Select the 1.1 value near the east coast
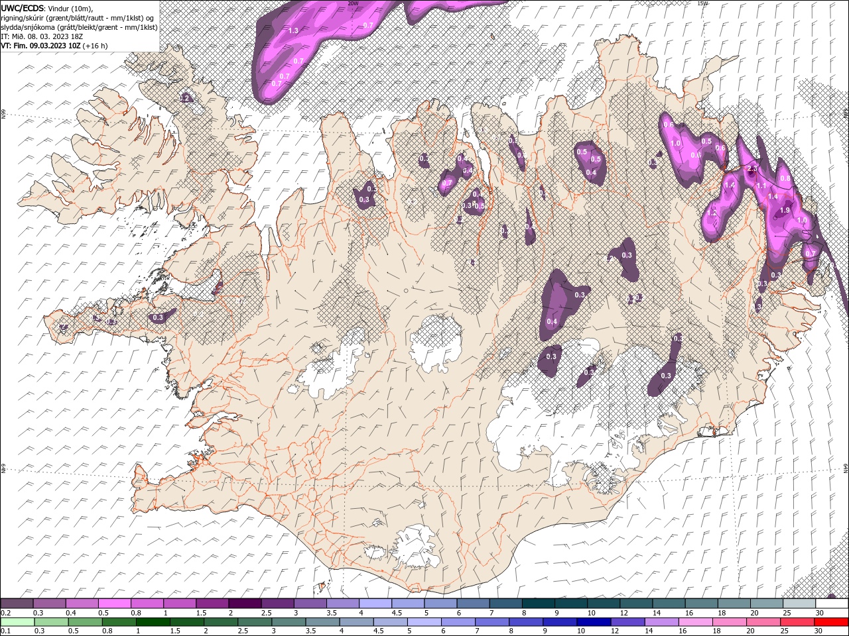The image size is (849, 636). pos(761,186)
